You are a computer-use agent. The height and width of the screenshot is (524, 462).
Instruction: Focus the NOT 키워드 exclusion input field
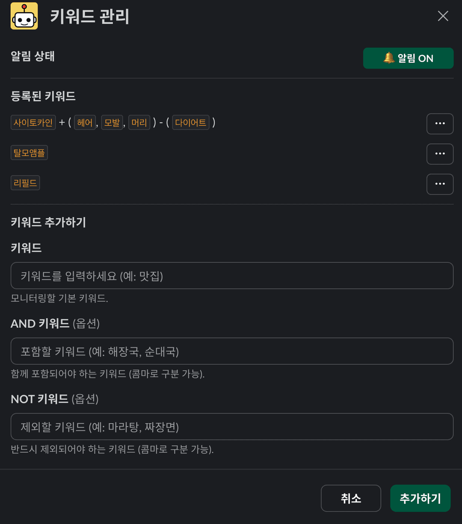(231, 426)
